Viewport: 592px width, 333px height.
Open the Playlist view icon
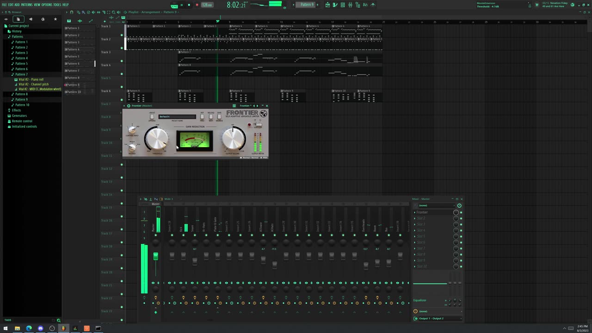coord(327,5)
